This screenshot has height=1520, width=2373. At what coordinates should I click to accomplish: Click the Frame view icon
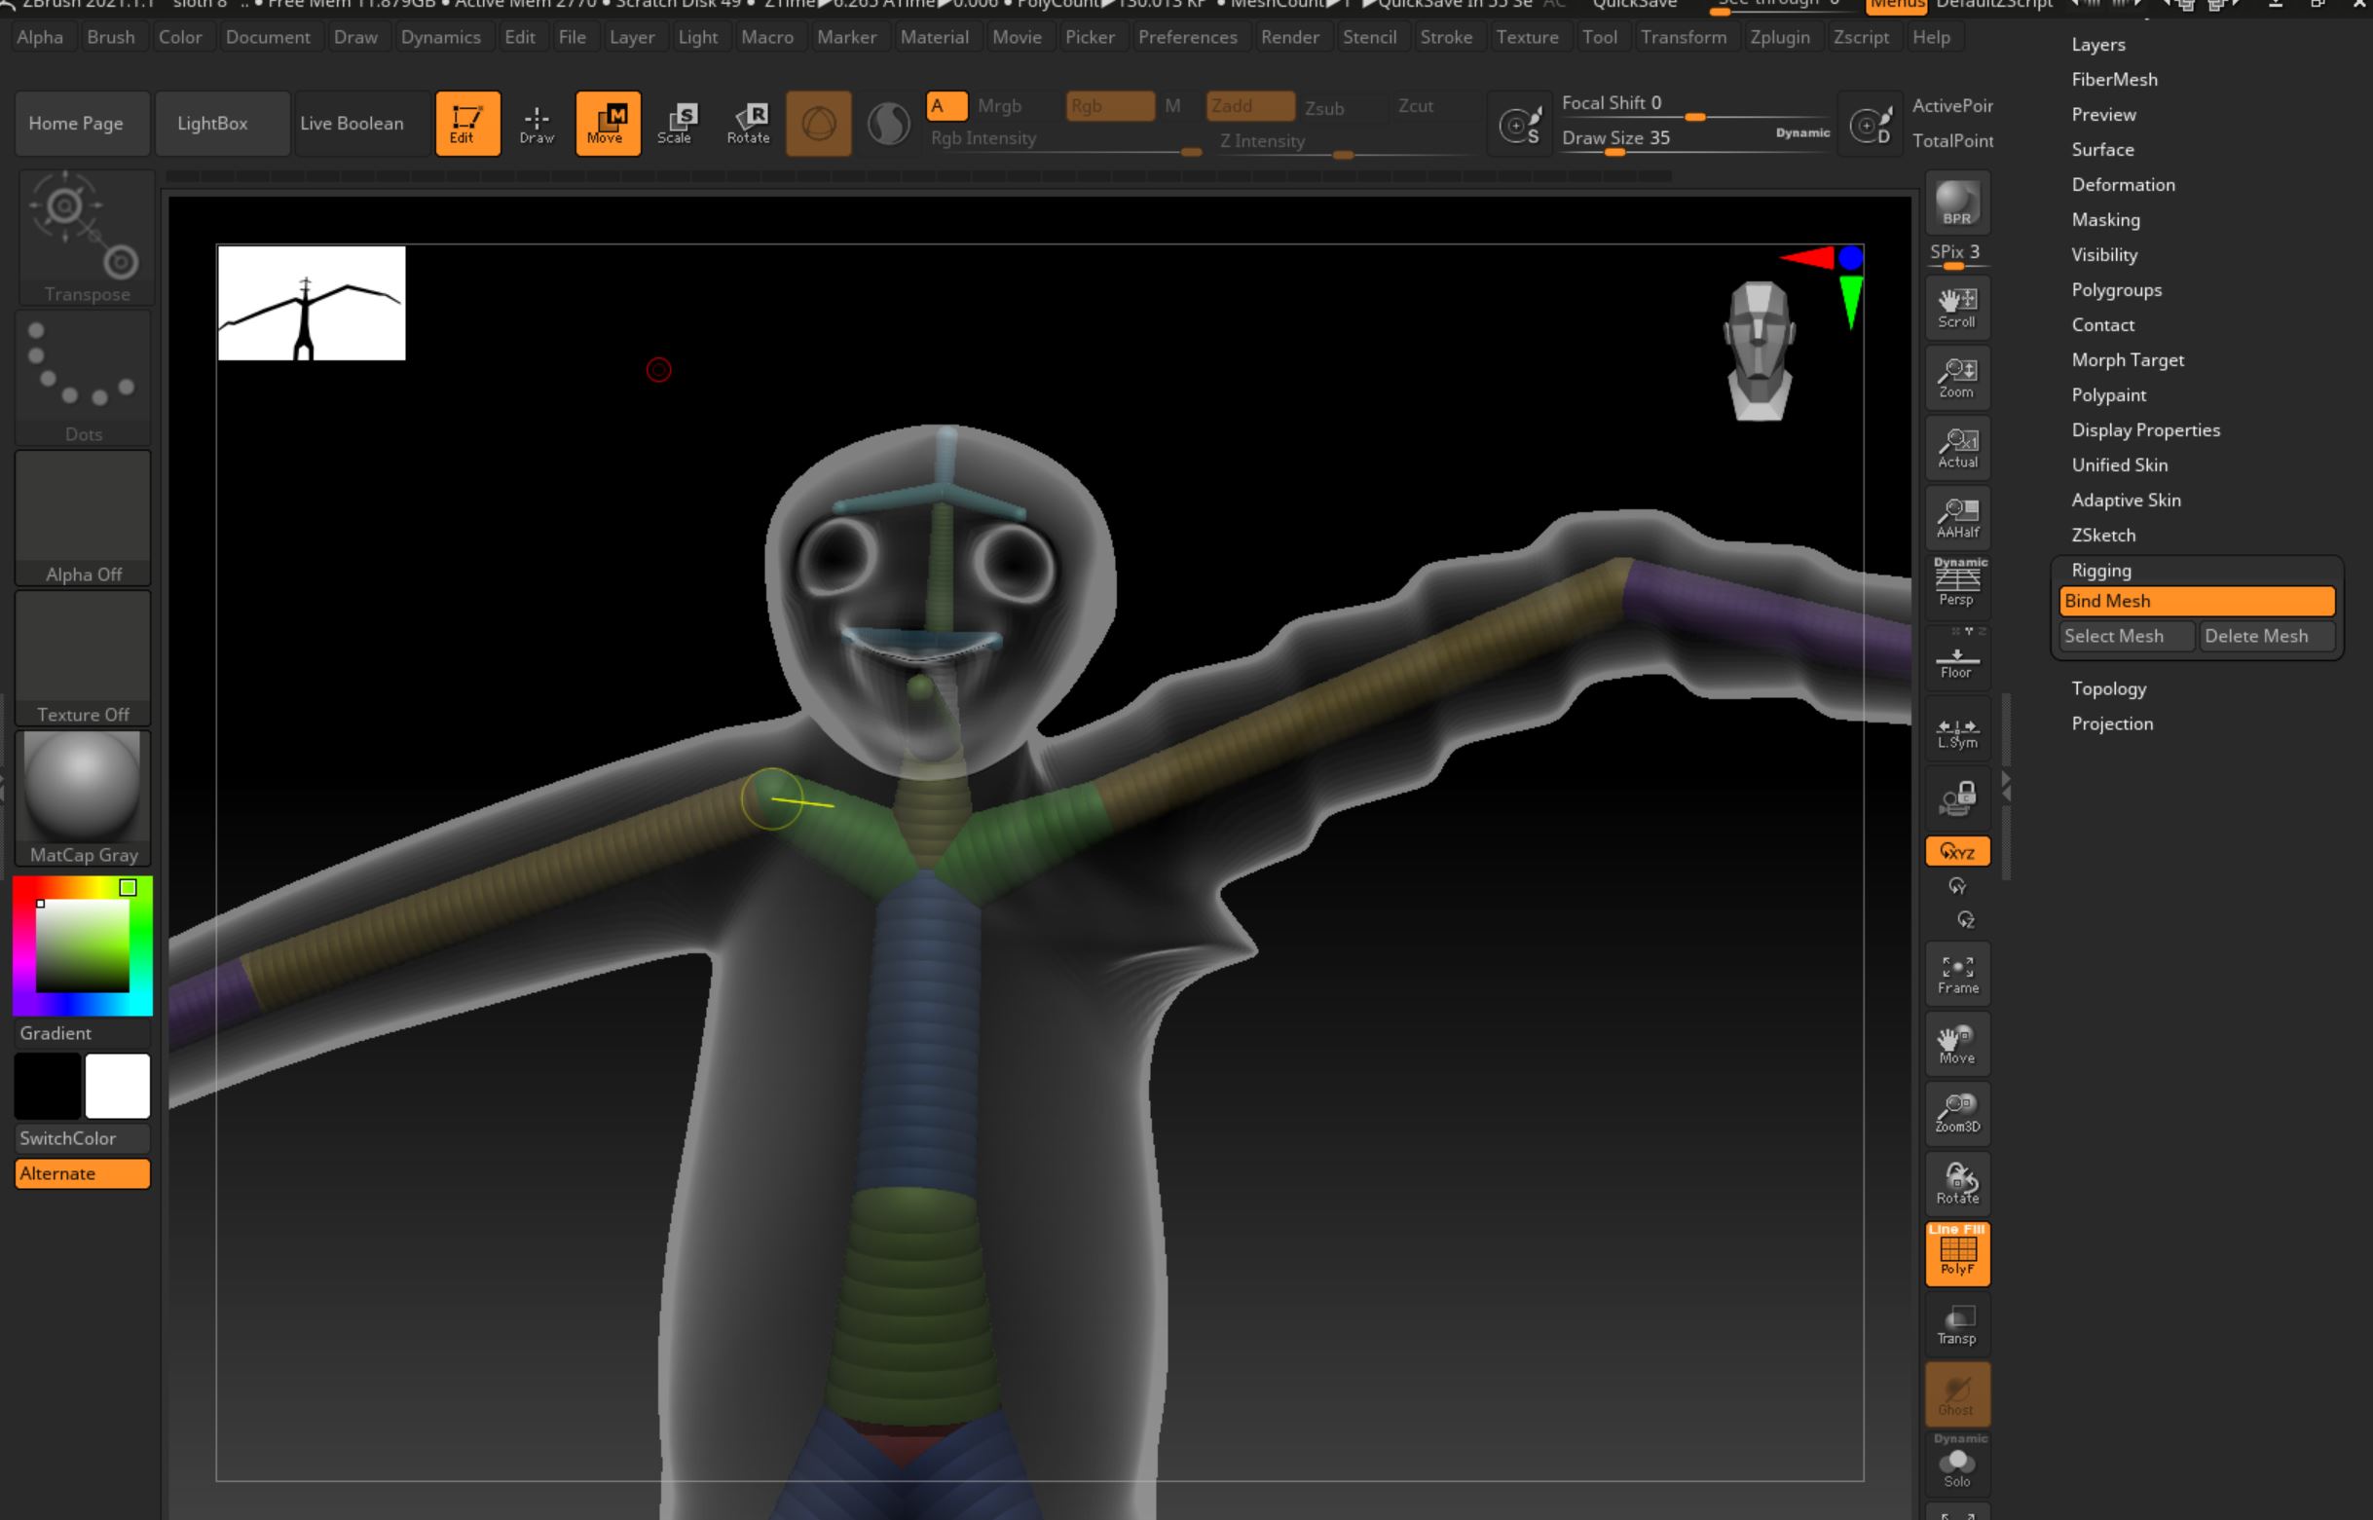(x=1957, y=974)
